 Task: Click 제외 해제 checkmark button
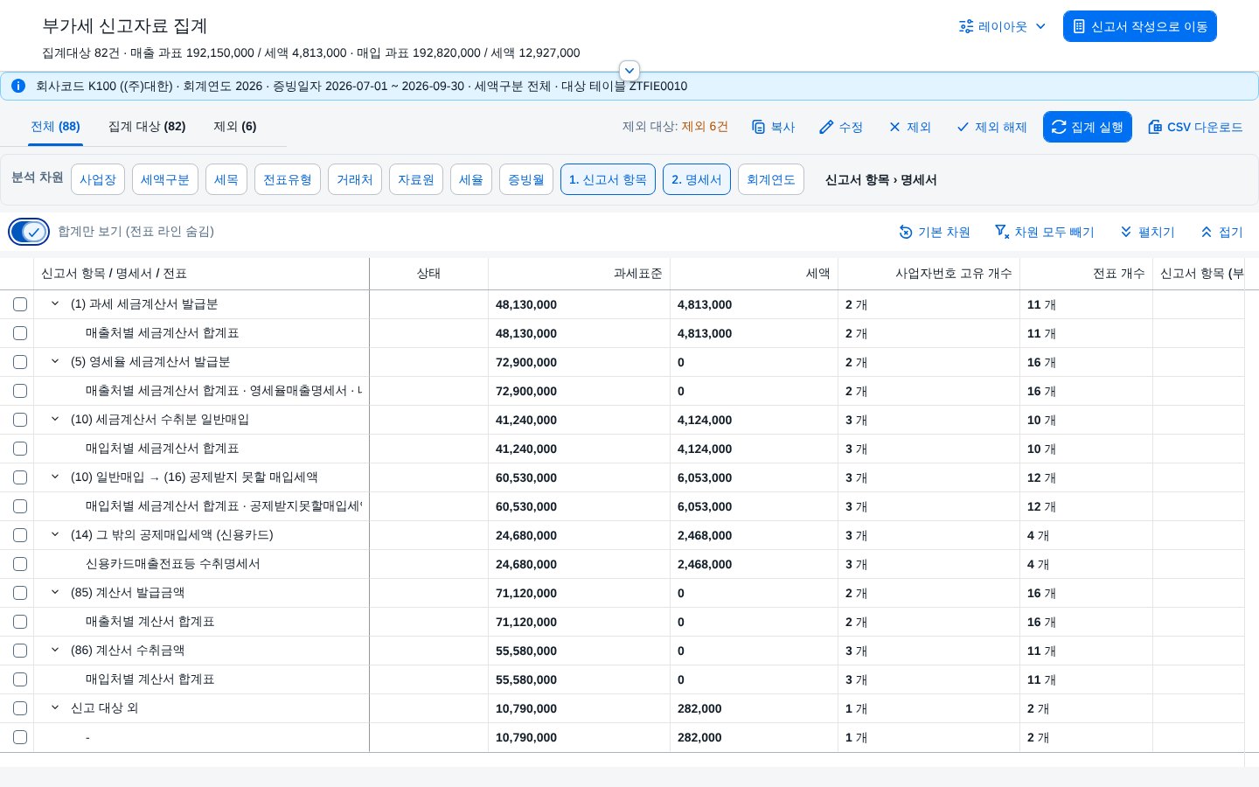(991, 127)
